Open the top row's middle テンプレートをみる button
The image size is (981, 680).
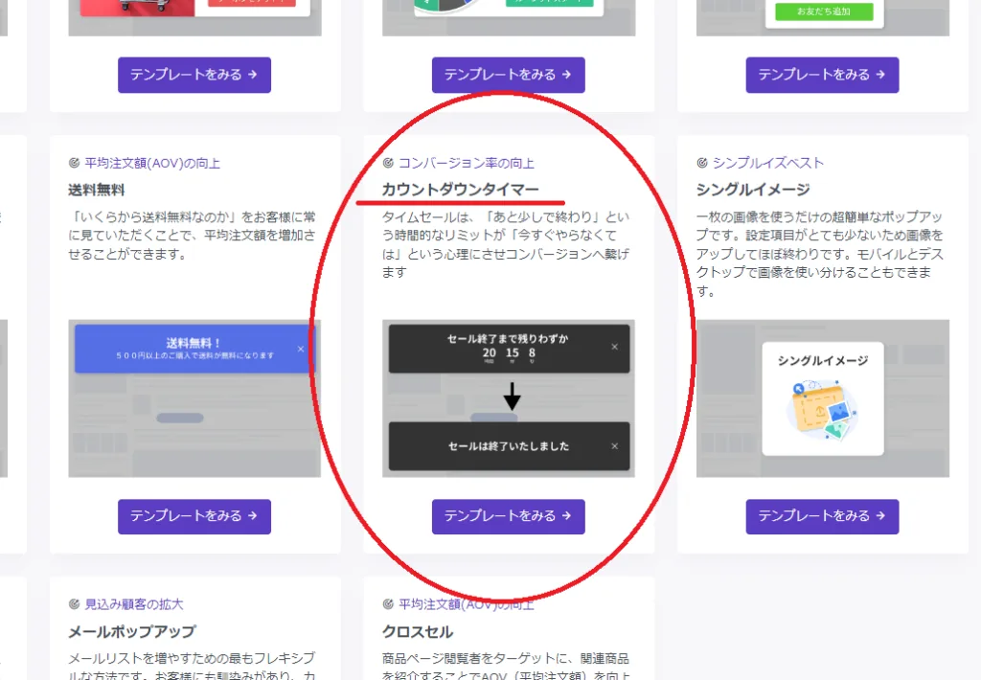(x=508, y=75)
